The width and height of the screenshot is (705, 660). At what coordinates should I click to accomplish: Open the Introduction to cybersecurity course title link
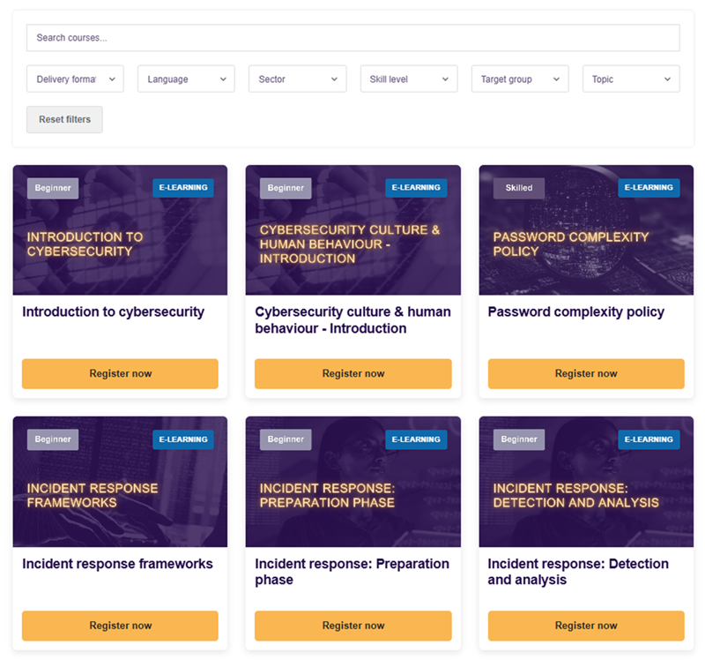pos(113,311)
